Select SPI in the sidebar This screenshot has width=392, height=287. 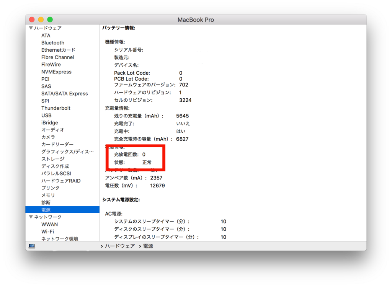45,101
